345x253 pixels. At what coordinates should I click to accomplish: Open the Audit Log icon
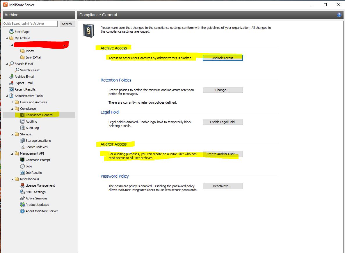[x=22, y=128]
